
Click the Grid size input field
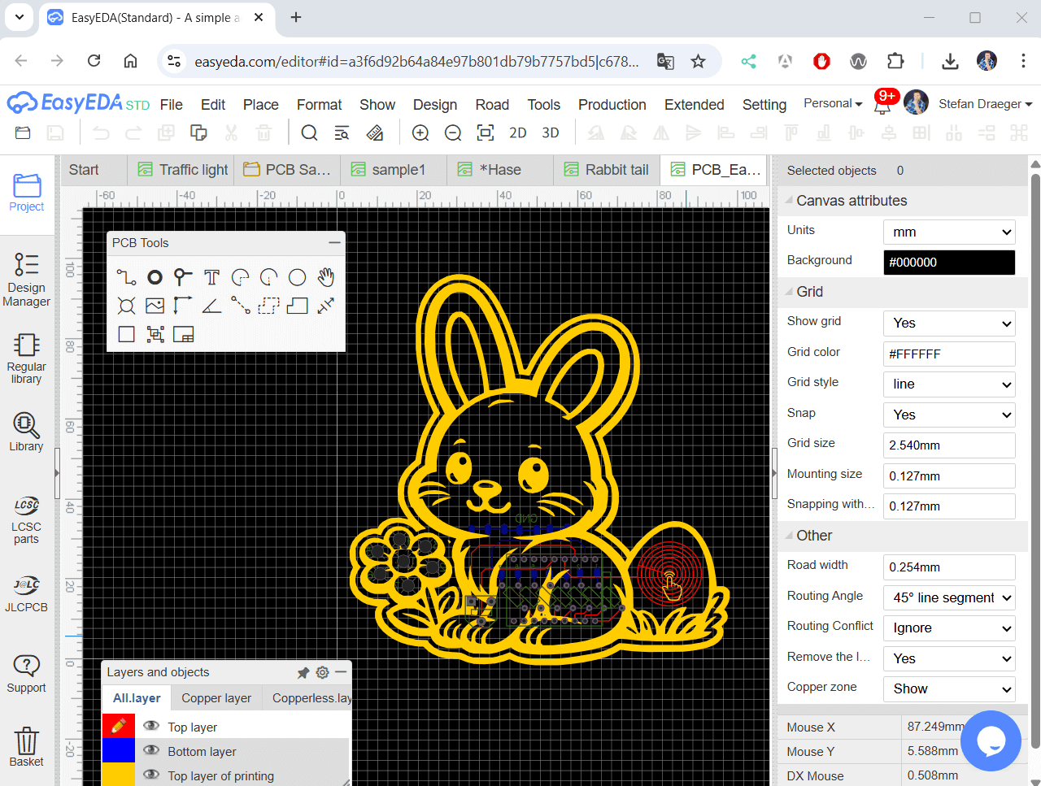[948, 445]
